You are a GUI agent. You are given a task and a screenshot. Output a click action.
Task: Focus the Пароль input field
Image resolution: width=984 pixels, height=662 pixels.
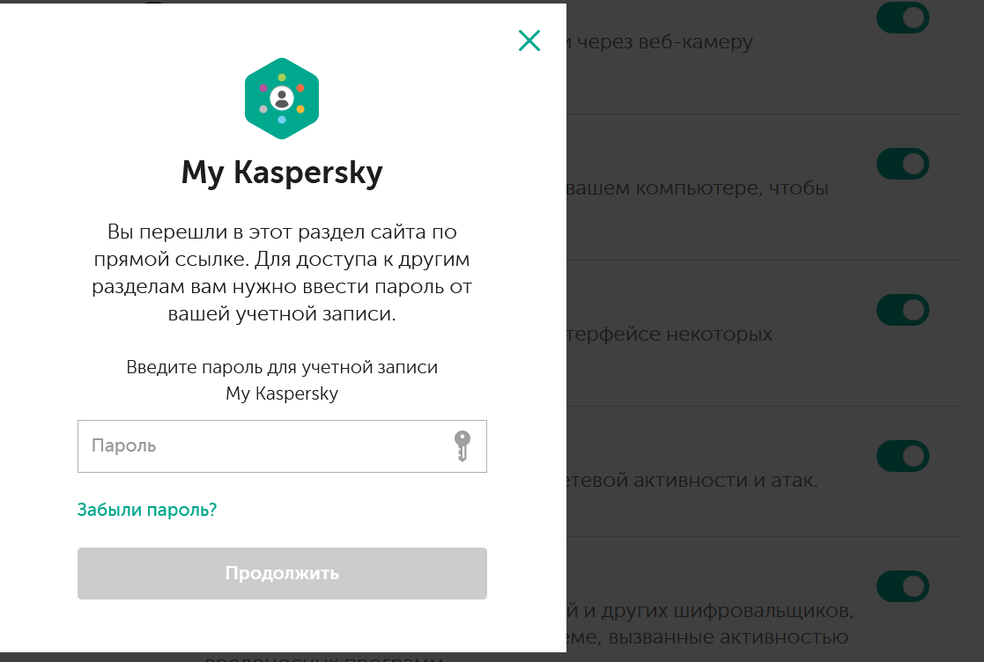(282, 446)
